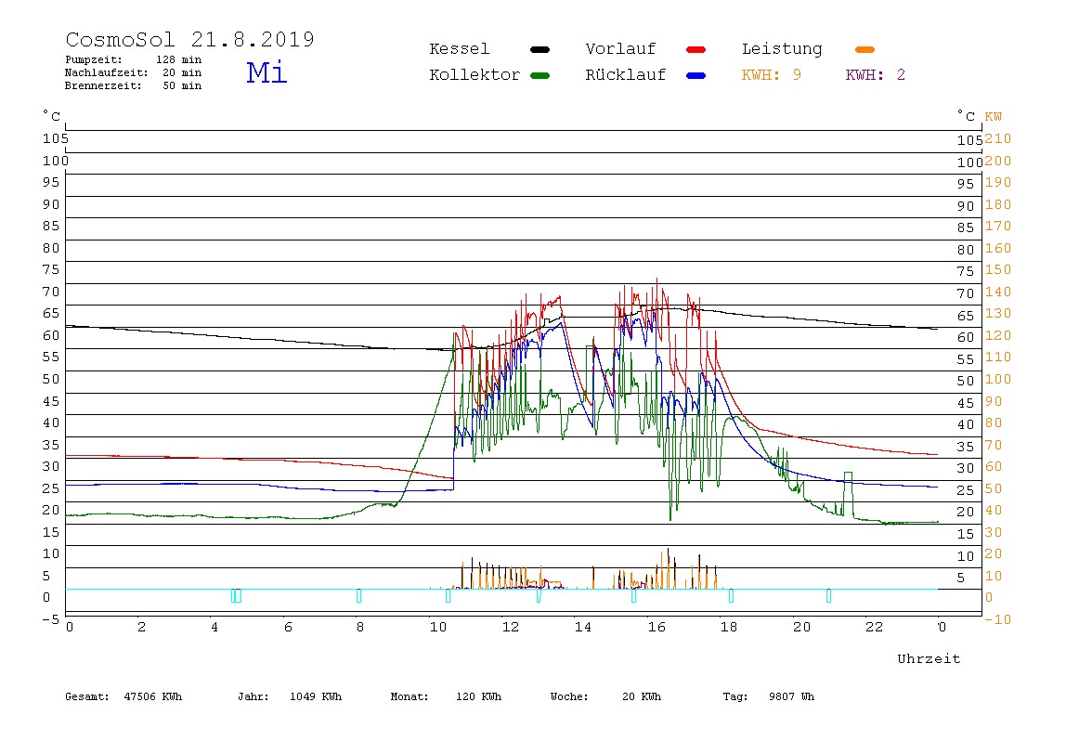
Task: Click the blue Rücklauf legend swatch
Action: pyautogui.click(x=696, y=75)
